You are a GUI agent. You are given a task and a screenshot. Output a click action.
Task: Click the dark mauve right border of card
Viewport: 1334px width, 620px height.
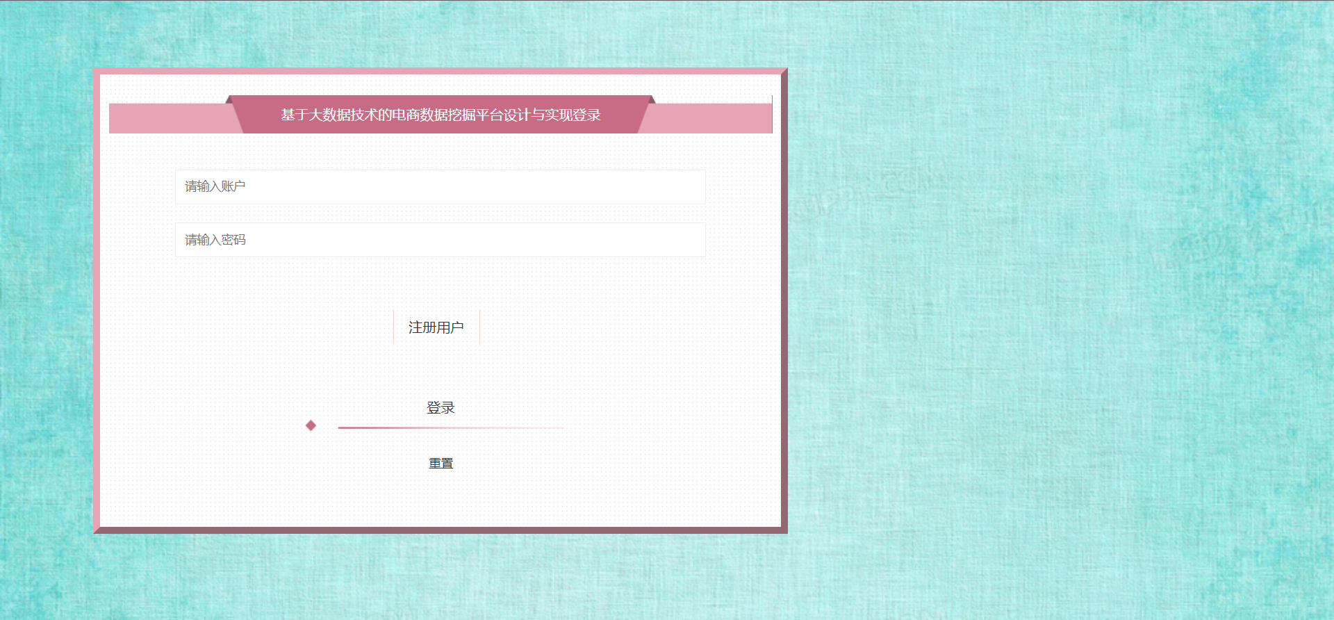pos(784,299)
